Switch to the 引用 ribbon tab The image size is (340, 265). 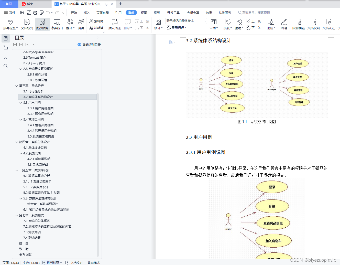[118, 13]
